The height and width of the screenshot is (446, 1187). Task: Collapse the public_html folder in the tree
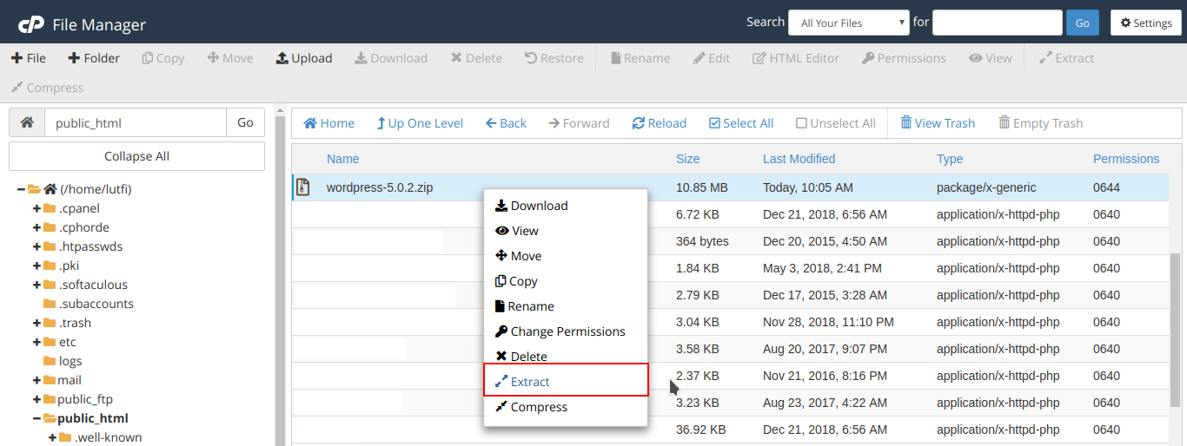[x=36, y=418]
